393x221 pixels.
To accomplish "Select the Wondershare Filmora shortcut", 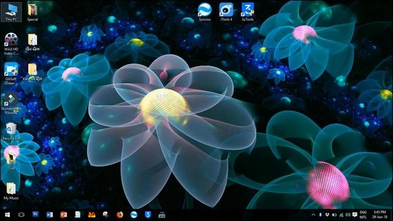I will (x=11, y=104).
